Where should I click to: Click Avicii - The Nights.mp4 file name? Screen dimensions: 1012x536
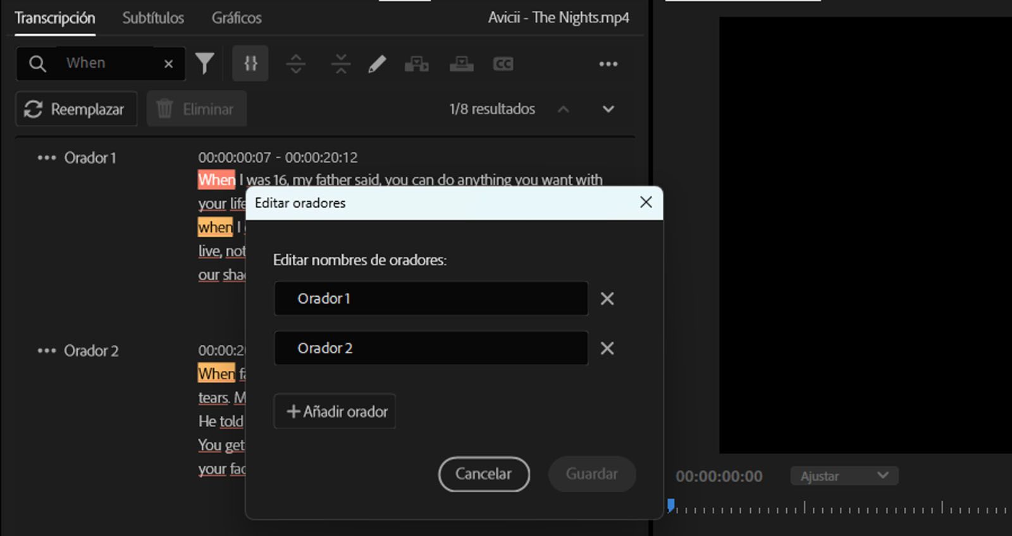point(558,18)
